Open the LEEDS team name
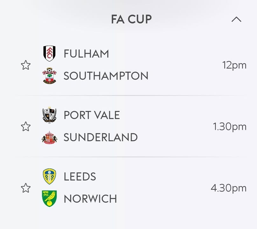 [x=80, y=177]
